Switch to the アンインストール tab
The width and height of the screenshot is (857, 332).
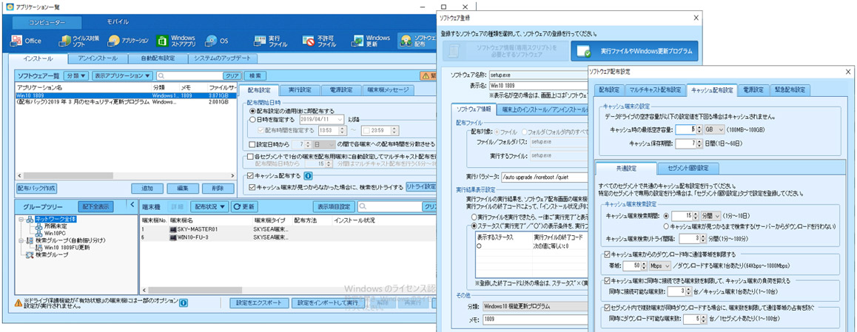97,58
